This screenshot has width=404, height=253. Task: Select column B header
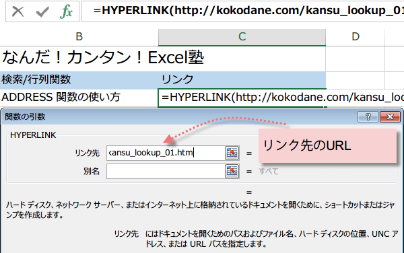79,37
